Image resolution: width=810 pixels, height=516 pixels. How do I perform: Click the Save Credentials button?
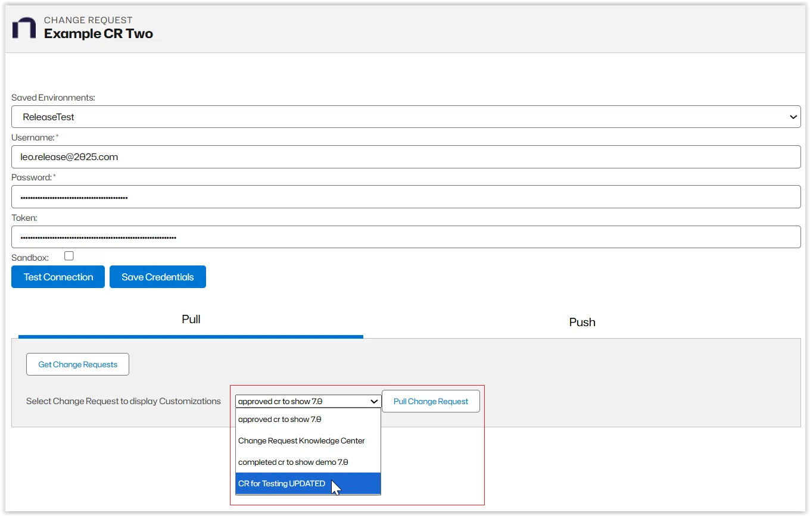[158, 277]
